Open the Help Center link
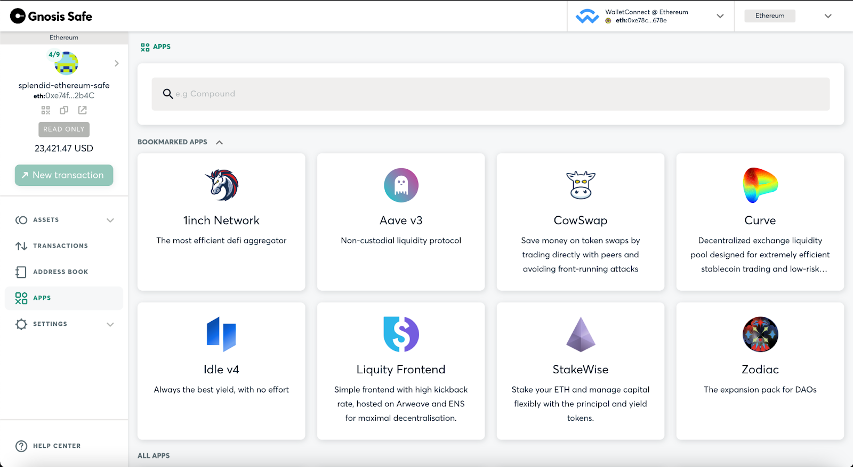Viewport: 853px width, 467px height. (57, 446)
